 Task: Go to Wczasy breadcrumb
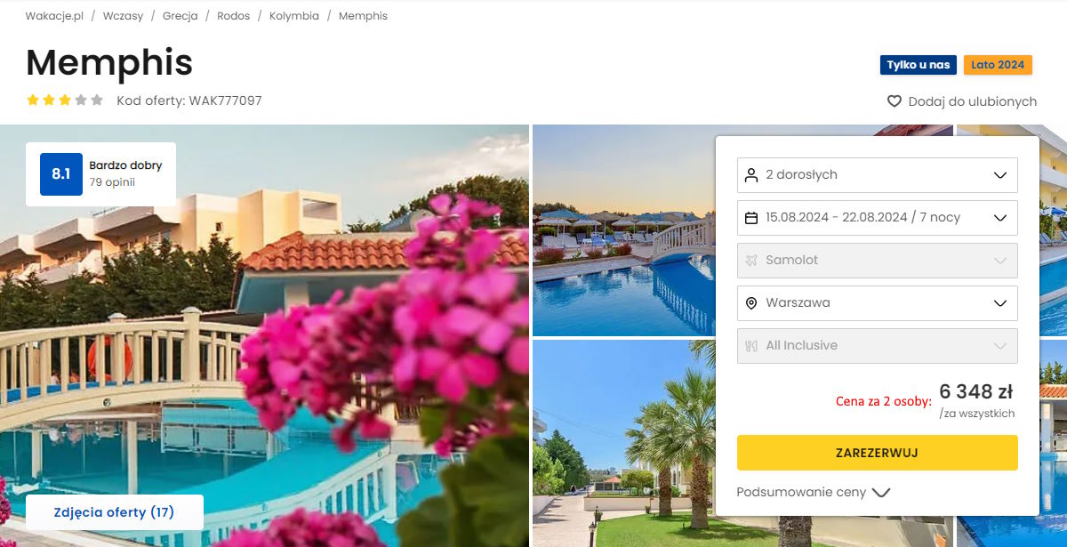pos(123,16)
